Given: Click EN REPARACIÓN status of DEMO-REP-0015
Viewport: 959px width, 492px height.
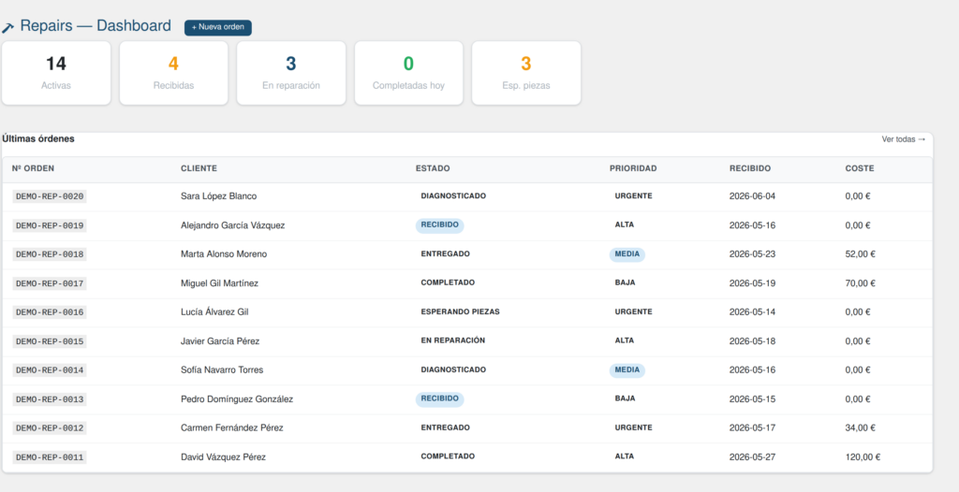Looking at the screenshot, I should tap(453, 340).
